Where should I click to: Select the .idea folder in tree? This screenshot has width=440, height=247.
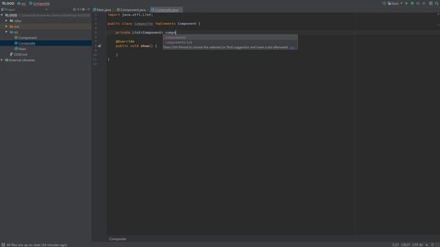tap(15, 21)
